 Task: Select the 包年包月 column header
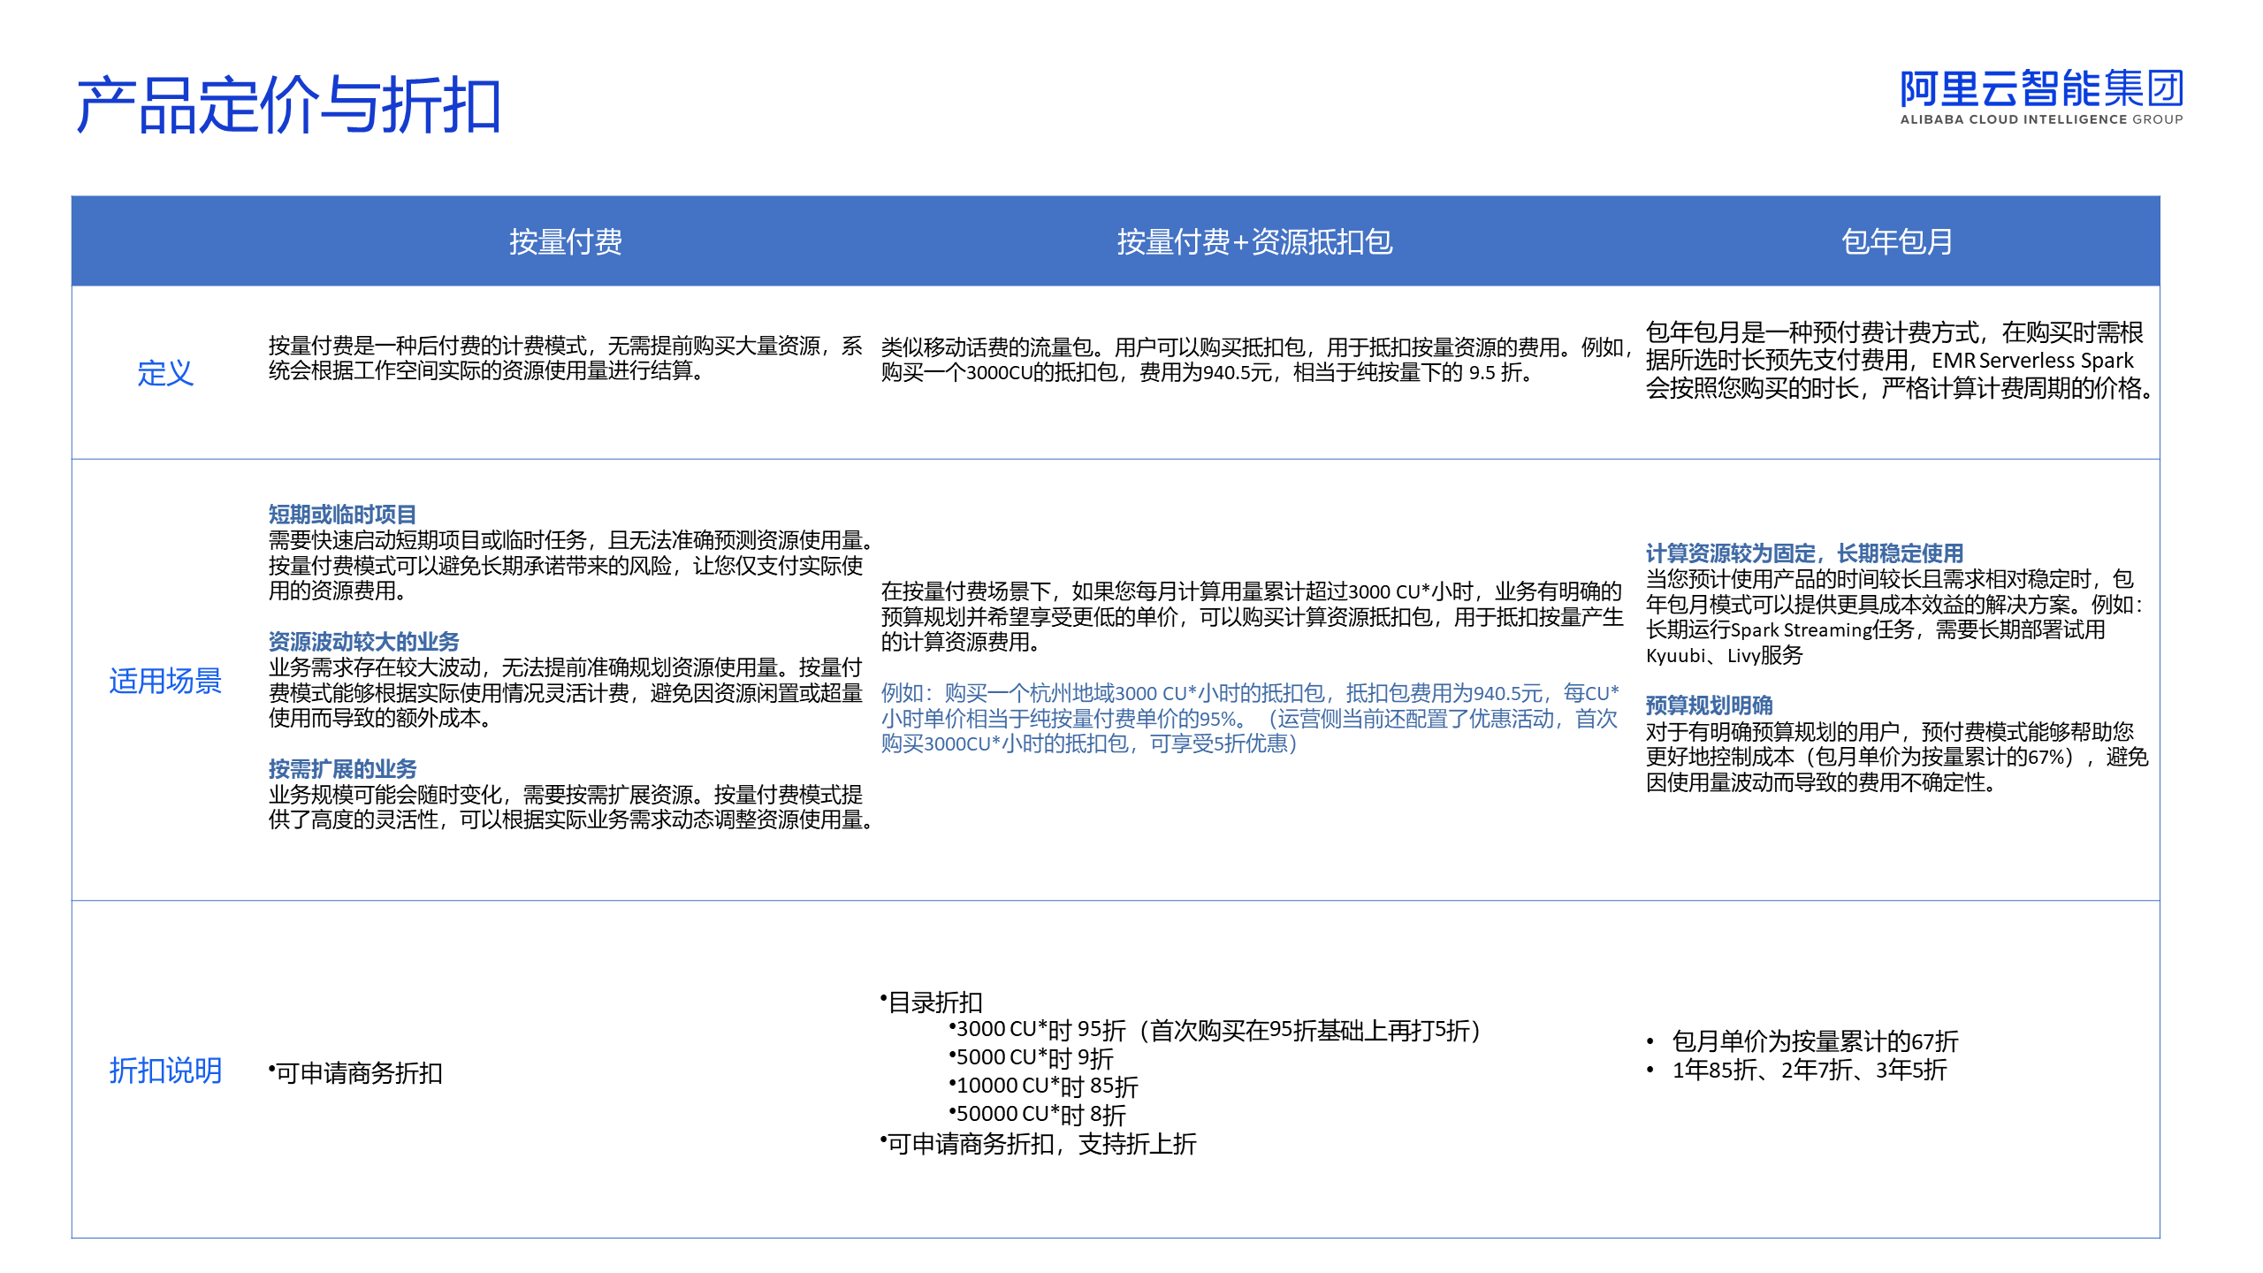(x=1896, y=241)
